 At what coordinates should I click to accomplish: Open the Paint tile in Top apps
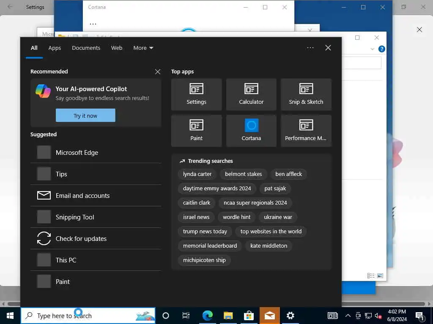click(196, 131)
